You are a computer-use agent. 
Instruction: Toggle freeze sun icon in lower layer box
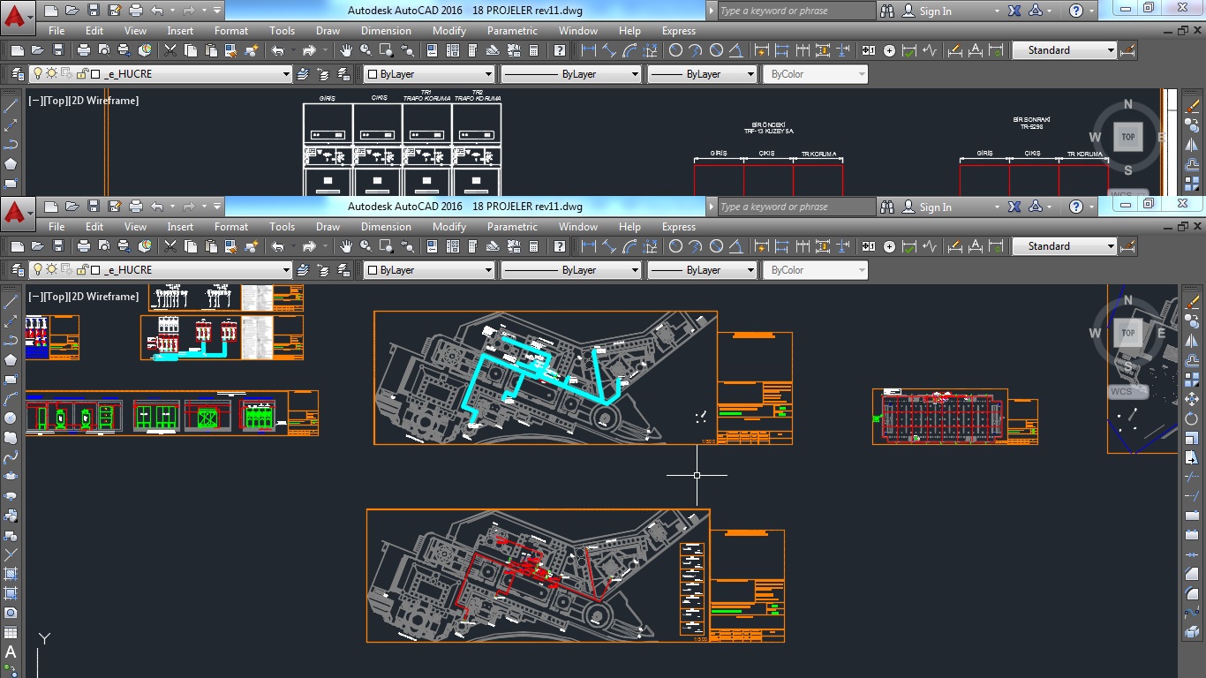[x=52, y=270]
